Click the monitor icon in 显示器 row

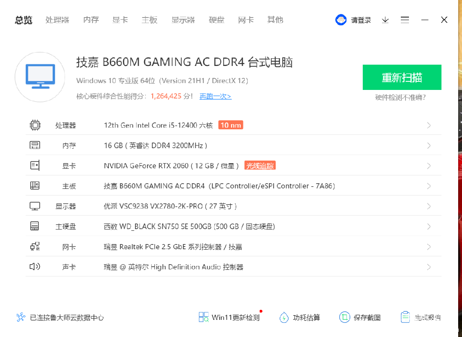(x=35, y=206)
